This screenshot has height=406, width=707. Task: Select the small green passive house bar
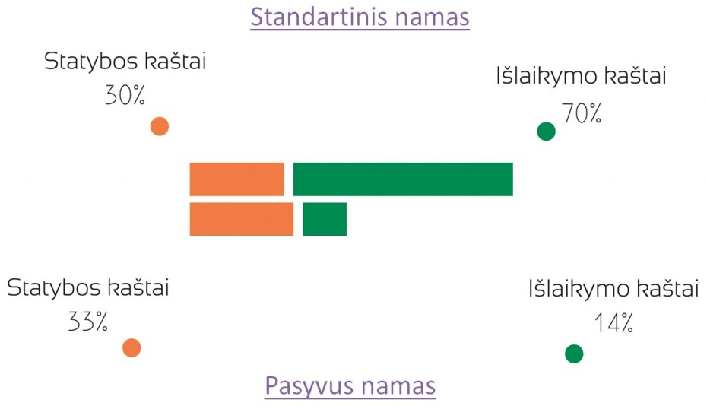pyautogui.click(x=325, y=219)
